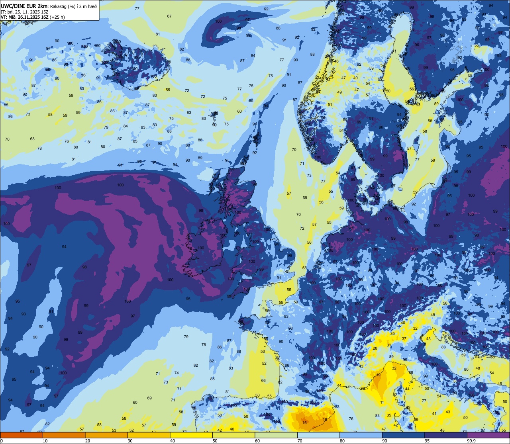Click the 80–90 light blue legend swatch
The width and height of the screenshot is (510, 444).
click(361, 435)
